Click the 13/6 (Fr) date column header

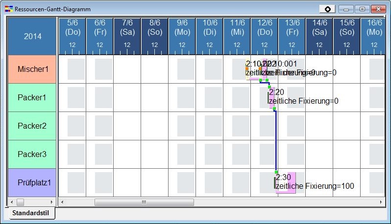[x=292, y=36]
